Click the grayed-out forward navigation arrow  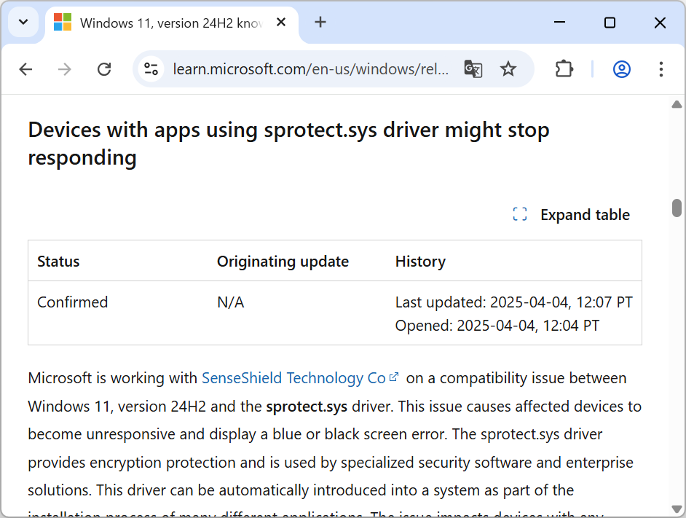(64, 68)
